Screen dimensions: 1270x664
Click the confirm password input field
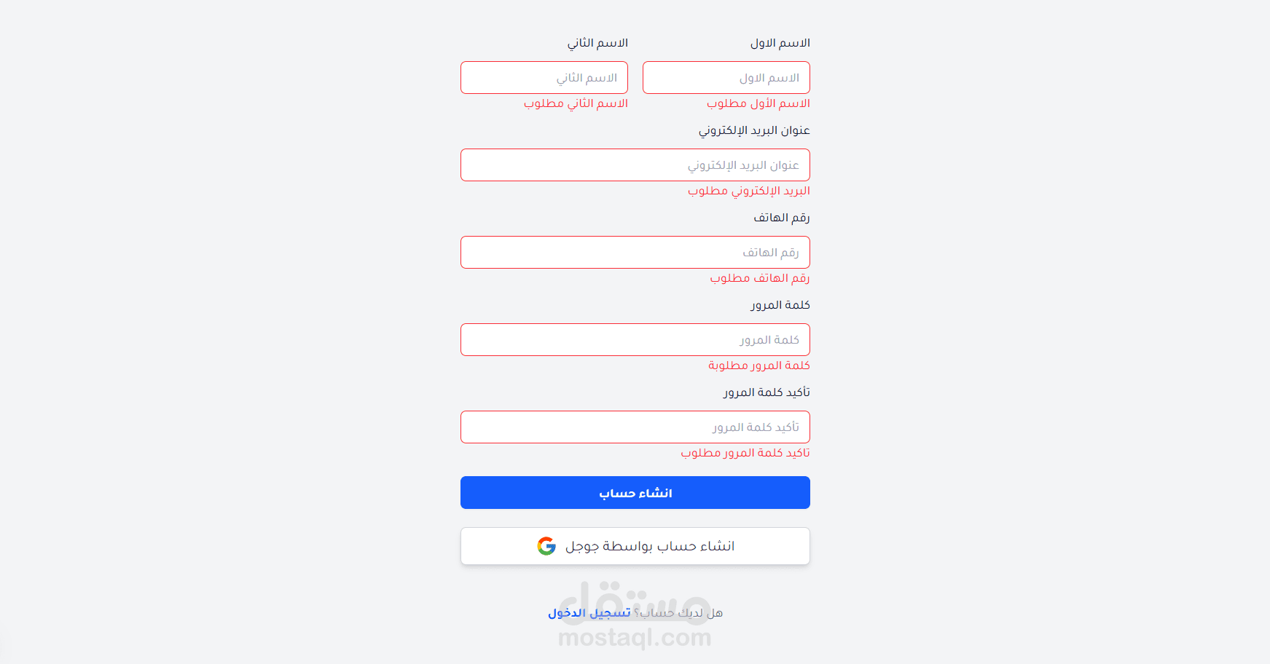click(x=635, y=427)
